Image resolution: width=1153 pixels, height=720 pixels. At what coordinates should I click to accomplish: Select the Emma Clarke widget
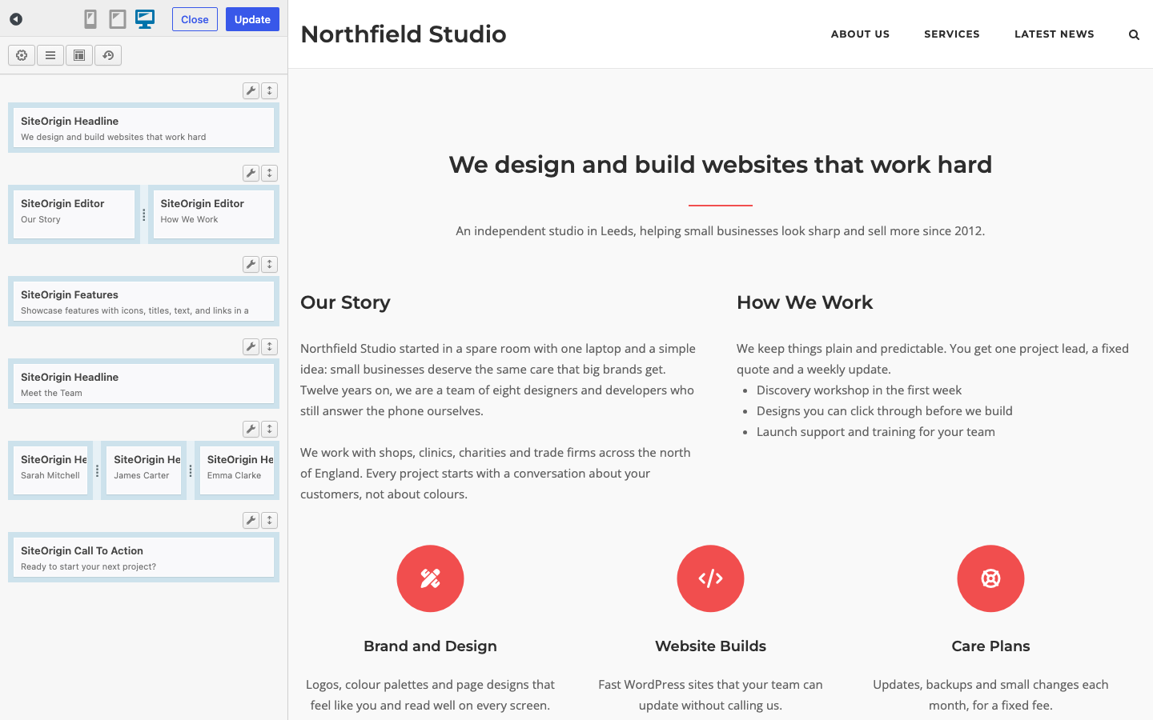pos(237,470)
